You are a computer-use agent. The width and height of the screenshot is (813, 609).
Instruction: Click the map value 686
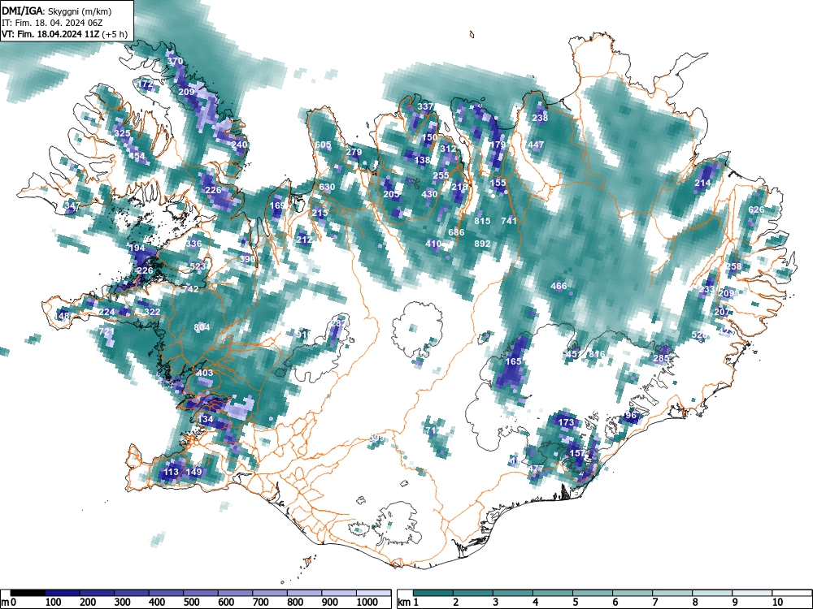click(x=456, y=232)
